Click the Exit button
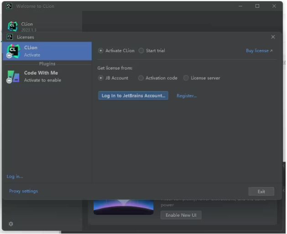Screen dimensions: 287x234 [261, 192]
